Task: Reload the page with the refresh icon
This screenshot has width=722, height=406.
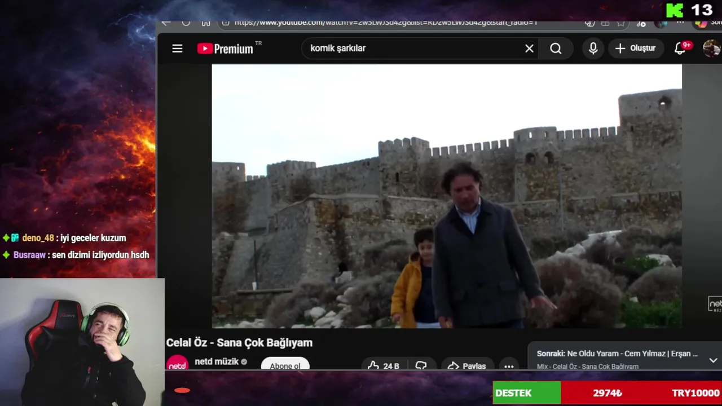Action: point(186,23)
